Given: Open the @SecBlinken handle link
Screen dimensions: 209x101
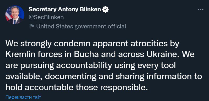Looking at the screenshot, I should coord(46,17).
